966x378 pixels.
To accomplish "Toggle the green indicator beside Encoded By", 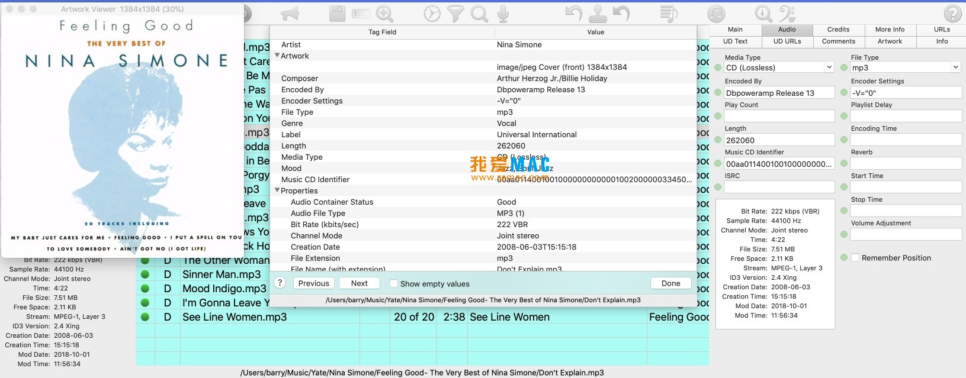I will point(718,92).
